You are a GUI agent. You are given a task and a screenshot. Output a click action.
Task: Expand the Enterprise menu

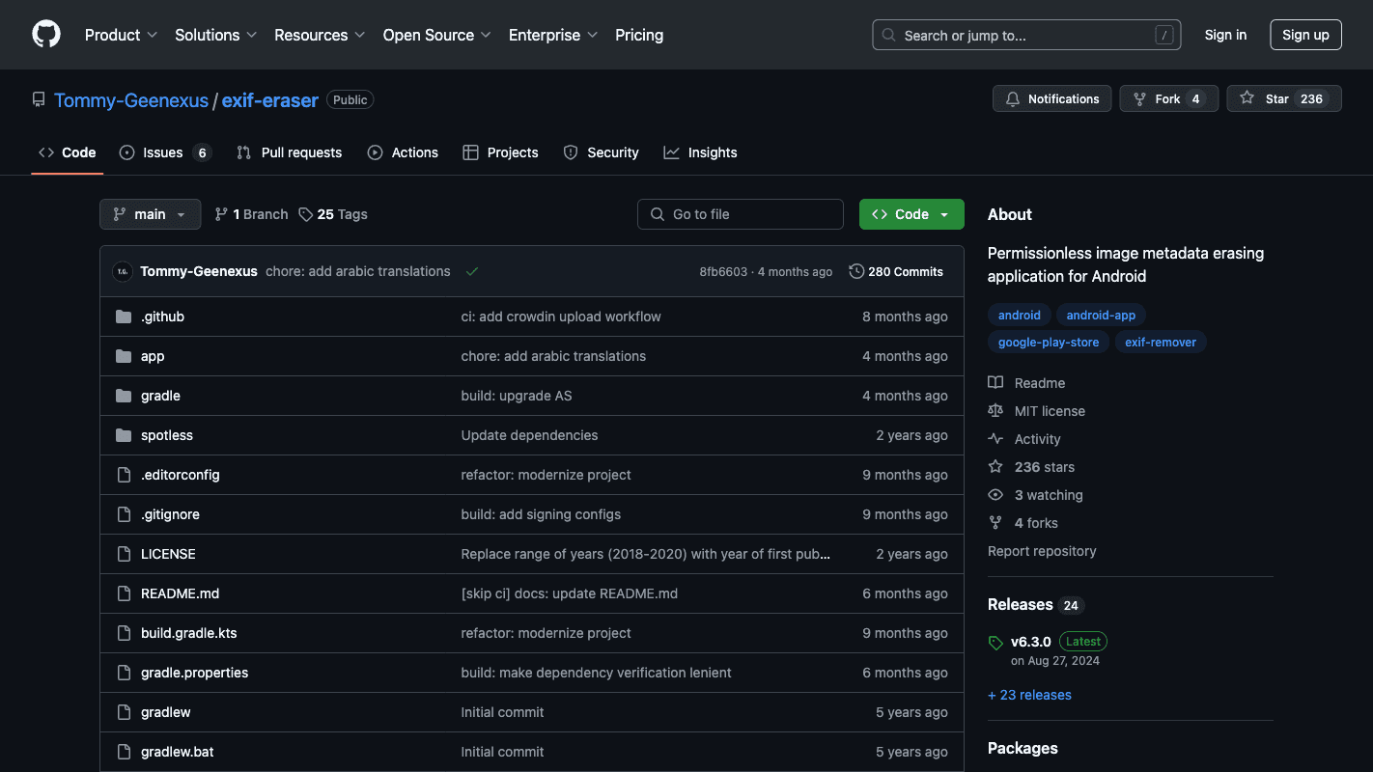coord(553,35)
